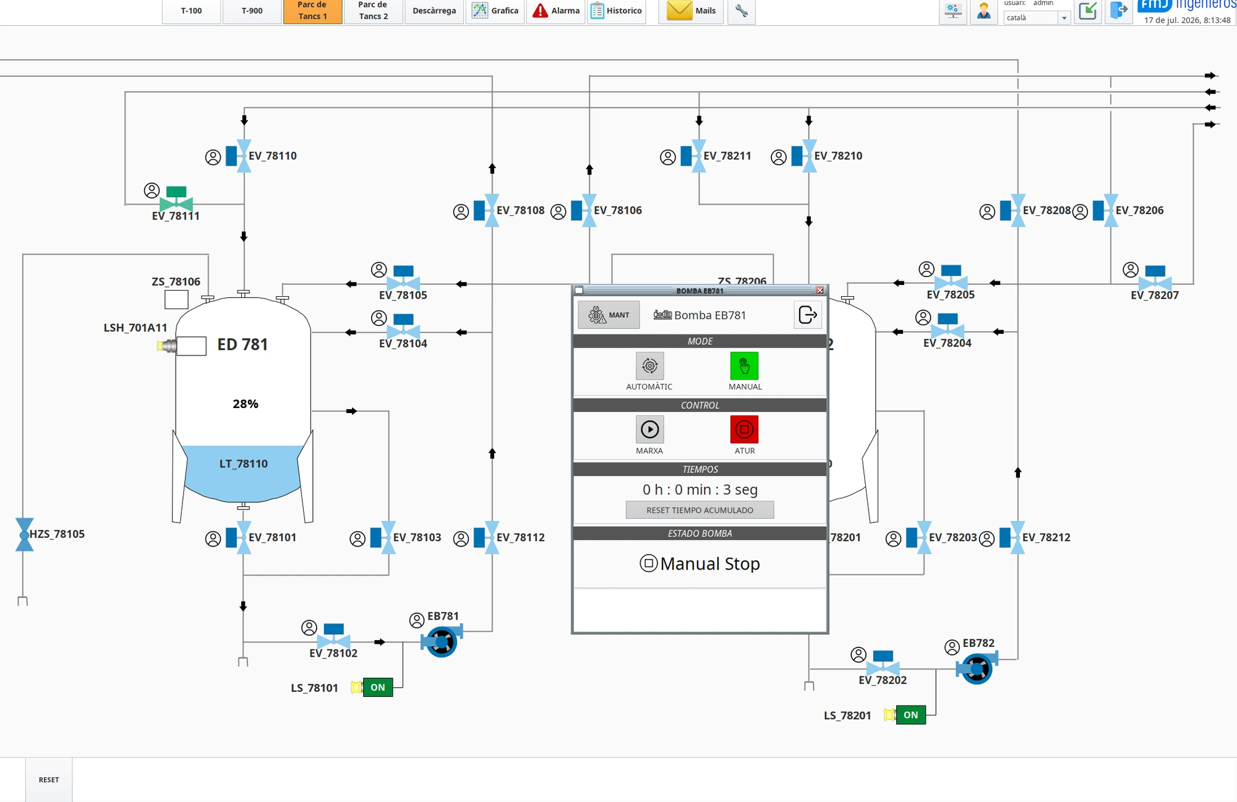The height and width of the screenshot is (802, 1237).
Task: Switch to the T-100 tab
Action: (x=191, y=11)
